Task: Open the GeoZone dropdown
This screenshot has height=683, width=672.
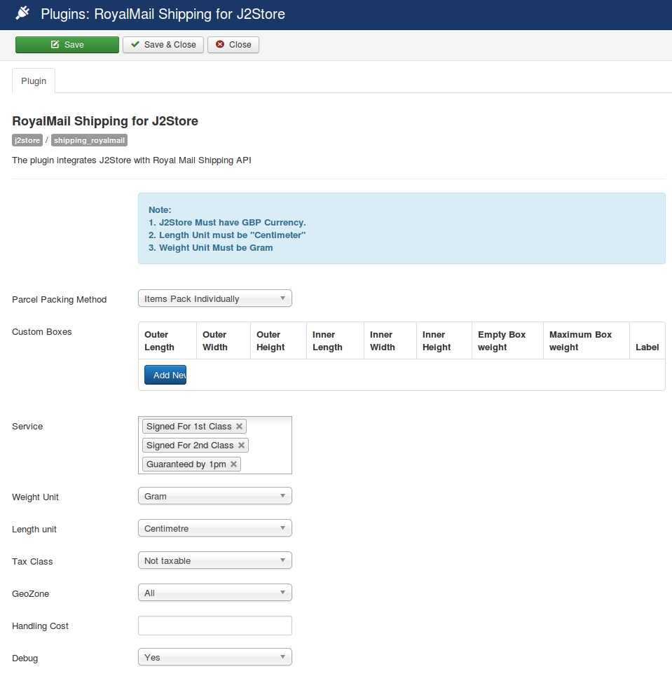Action: point(214,593)
